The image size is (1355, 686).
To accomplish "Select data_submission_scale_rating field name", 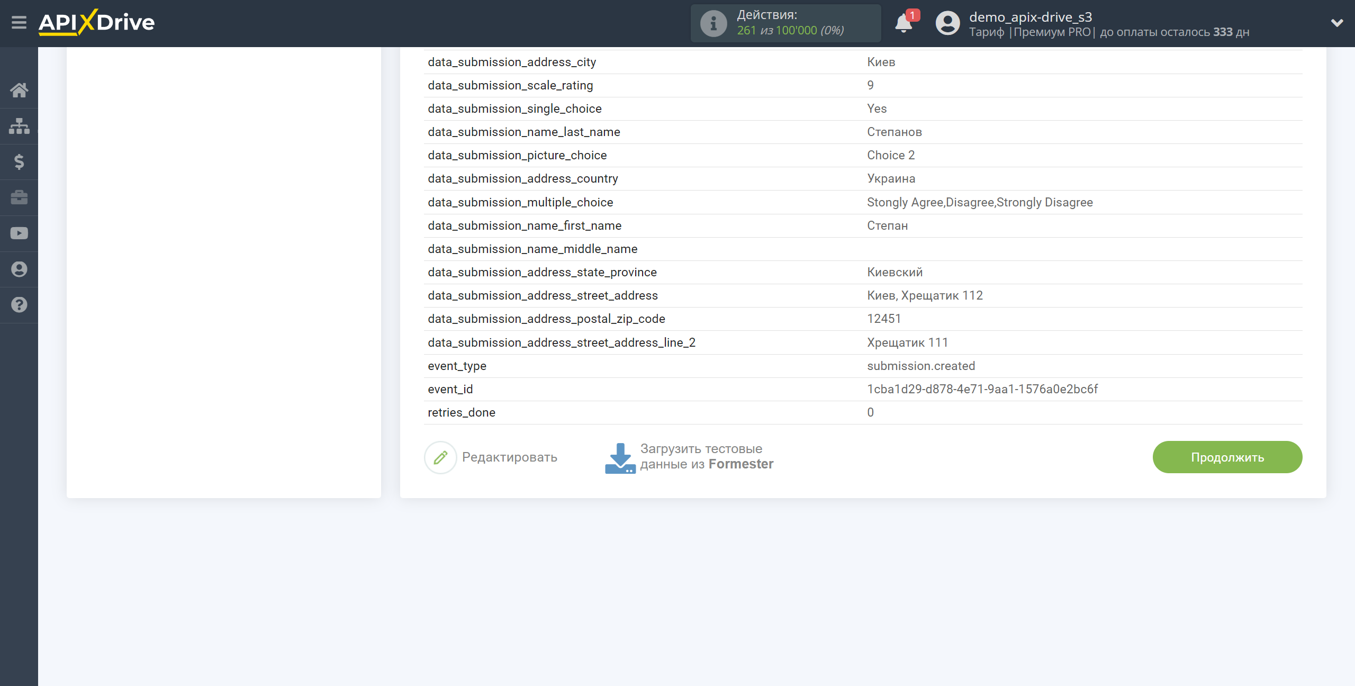I will point(510,86).
